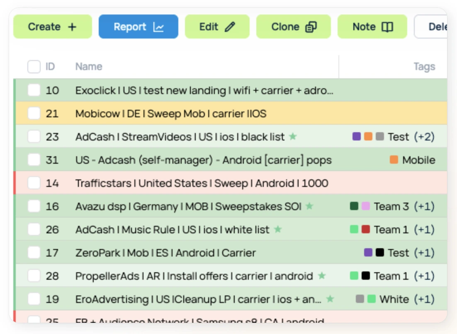Click the ID number 28 cell
The image size is (457, 334).
[x=52, y=276]
